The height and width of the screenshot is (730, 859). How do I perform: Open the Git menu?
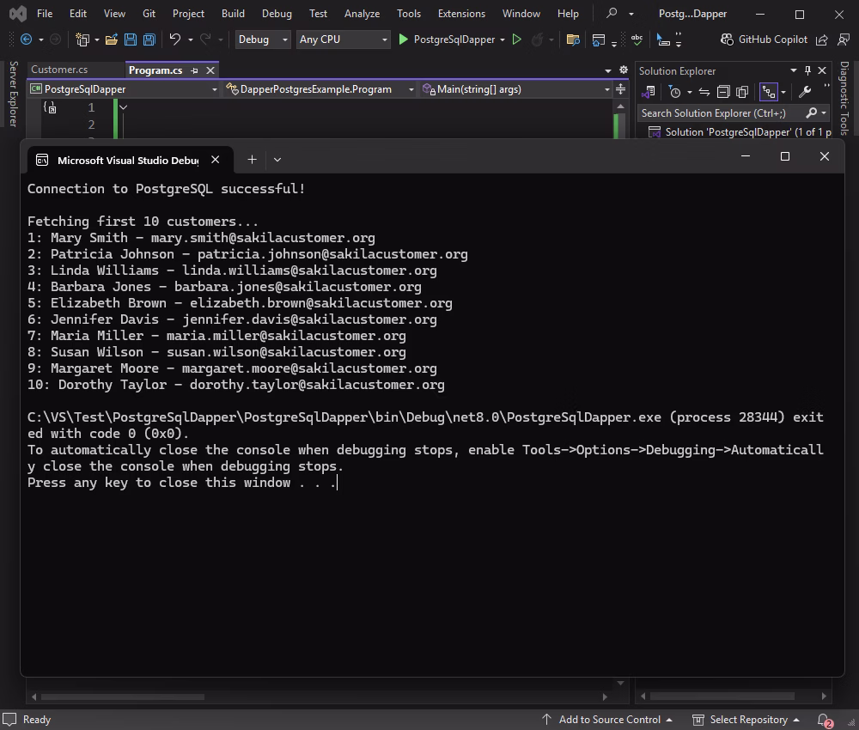[149, 14]
